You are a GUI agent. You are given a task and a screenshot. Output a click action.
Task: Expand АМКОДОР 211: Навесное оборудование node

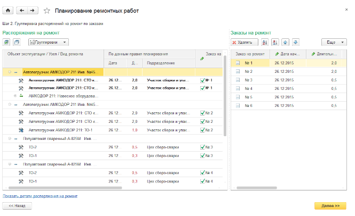[15, 96]
